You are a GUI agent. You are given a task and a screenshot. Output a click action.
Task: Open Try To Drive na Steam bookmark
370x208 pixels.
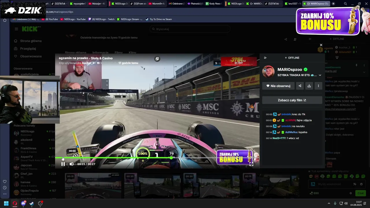[x=159, y=19]
